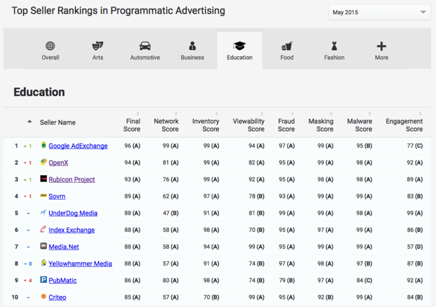Click the Criteo orange logo icon
This screenshot has height=307, width=436.
[44, 297]
